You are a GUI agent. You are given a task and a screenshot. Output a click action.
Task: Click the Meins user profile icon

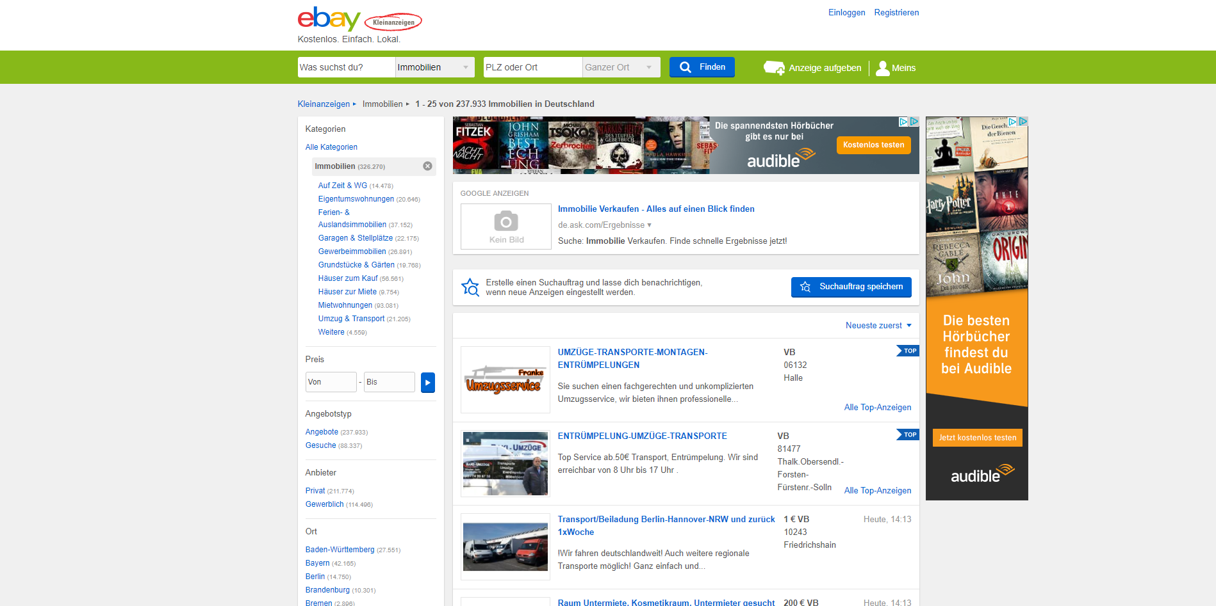point(882,68)
